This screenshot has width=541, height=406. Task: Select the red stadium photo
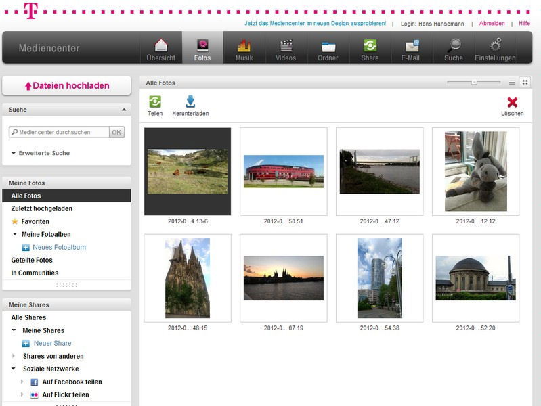pyautogui.click(x=284, y=171)
